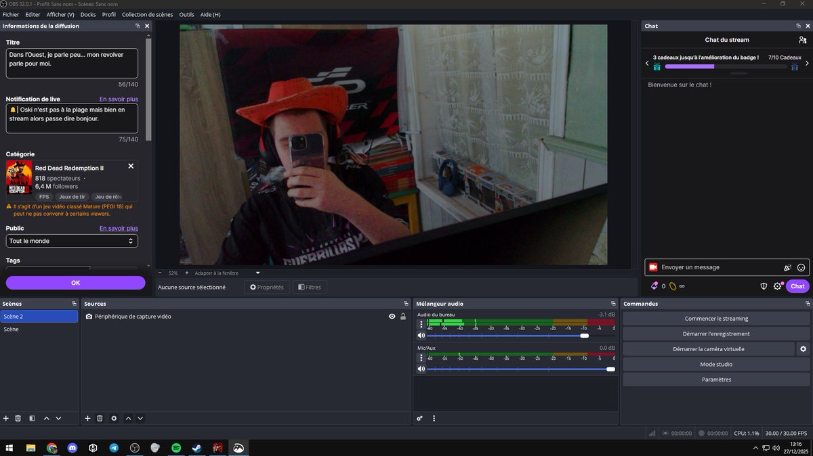Open virtual camera settings gear
813x456 pixels.
pyautogui.click(x=804, y=348)
